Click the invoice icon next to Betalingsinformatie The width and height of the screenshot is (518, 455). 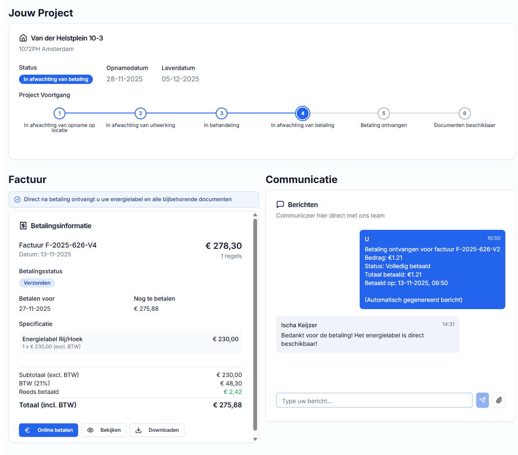tap(23, 226)
